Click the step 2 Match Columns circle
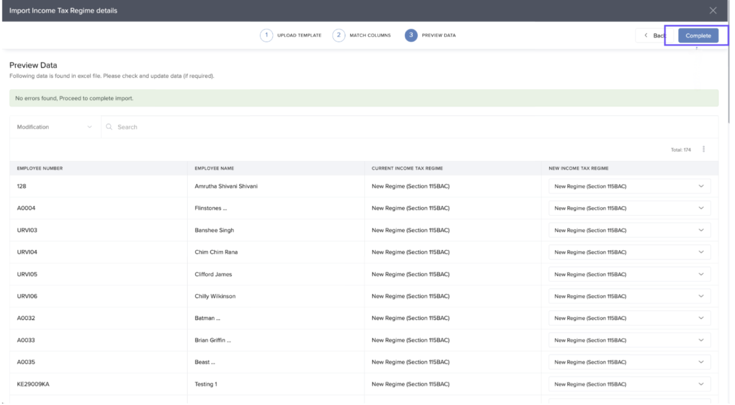 [339, 35]
